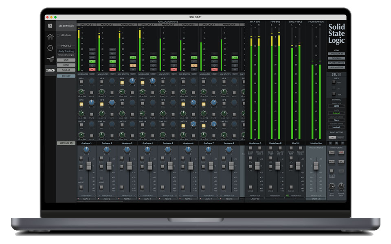This screenshot has width=391, height=244.
Task: Toggle INST input on Analogue 2
Action: pos(113,50)
